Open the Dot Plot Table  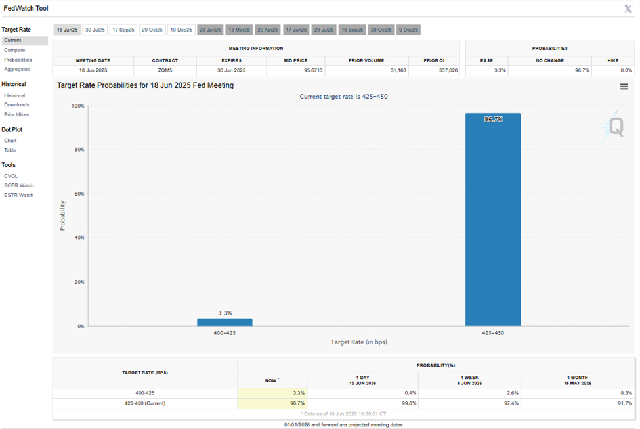pyautogui.click(x=10, y=150)
